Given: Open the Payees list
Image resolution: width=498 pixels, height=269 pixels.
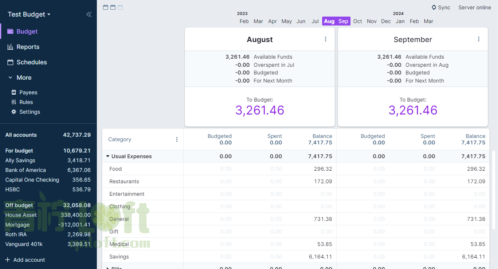Looking at the screenshot, I should (x=28, y=93).
